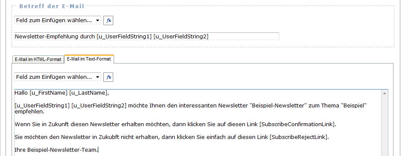Place cursor after "Ihre Beispiel-Newsletter-Team."

click(98, 150)
